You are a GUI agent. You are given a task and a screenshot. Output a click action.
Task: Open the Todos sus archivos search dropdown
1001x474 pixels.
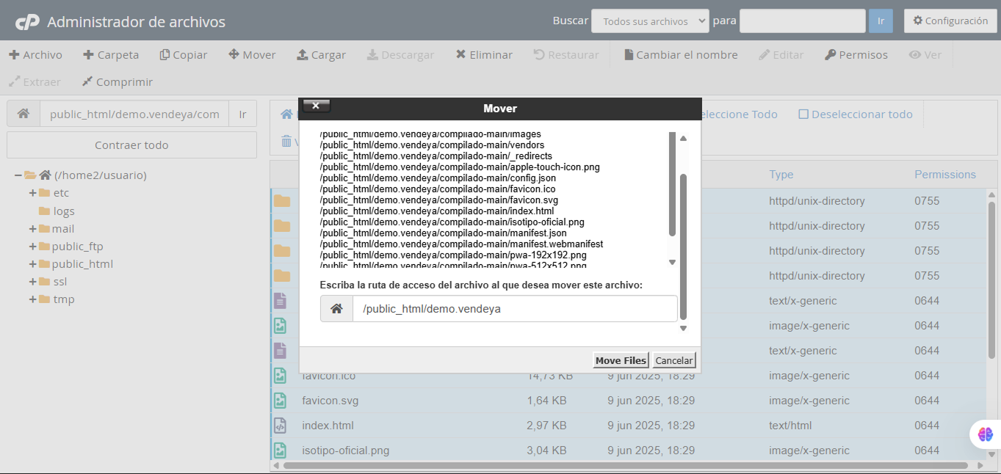(x=649, y=21)
